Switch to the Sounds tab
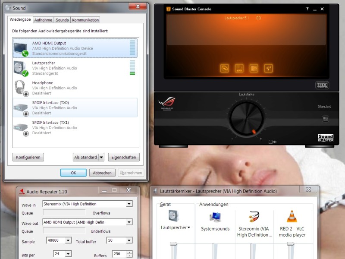The height and width of the screenshot is (259, 345). point(62,20)
